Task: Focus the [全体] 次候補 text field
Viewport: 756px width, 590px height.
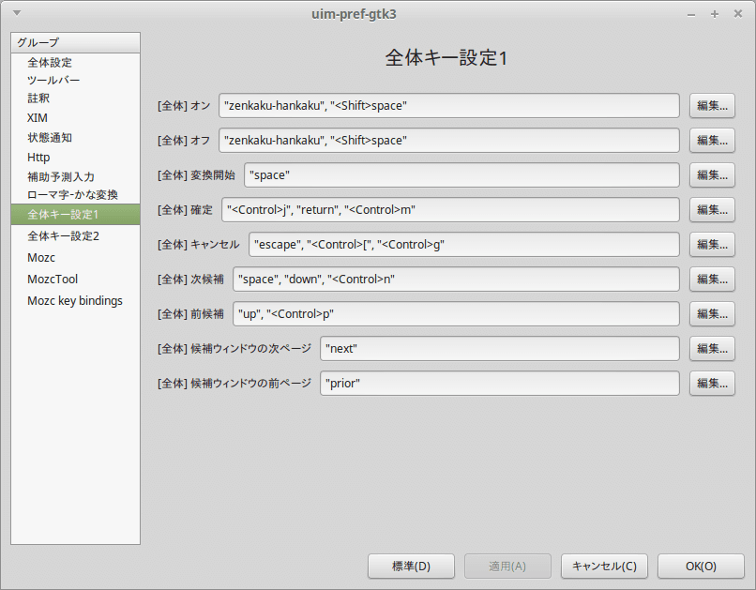Action: [x=456, y=280]
